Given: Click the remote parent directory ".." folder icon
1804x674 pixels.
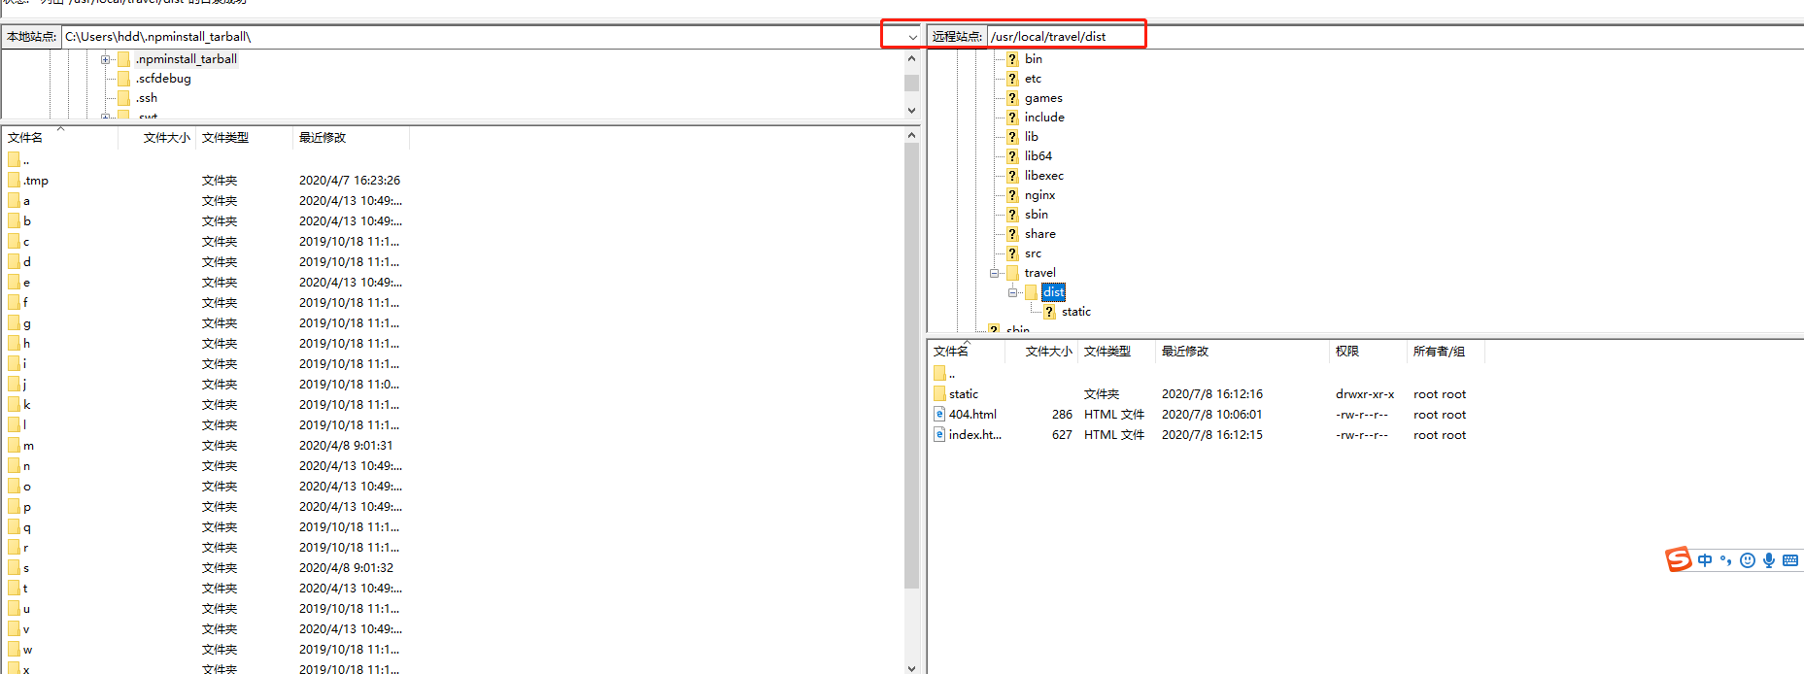Looking at the screenshot, I should (939, 373).
